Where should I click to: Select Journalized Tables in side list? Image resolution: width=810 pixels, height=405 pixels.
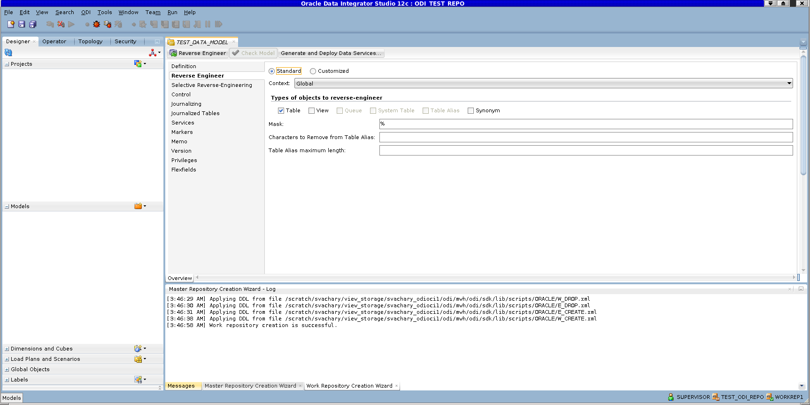pos(195,113)
